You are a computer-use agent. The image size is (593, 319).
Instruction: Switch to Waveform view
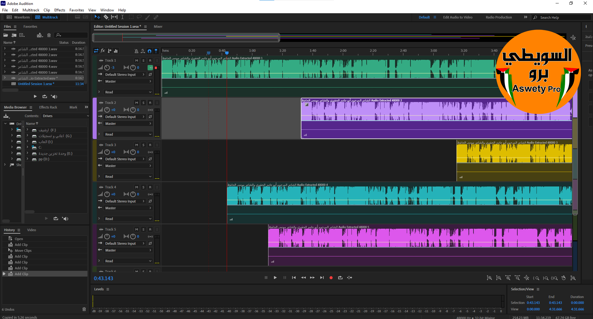coord(18,17)
